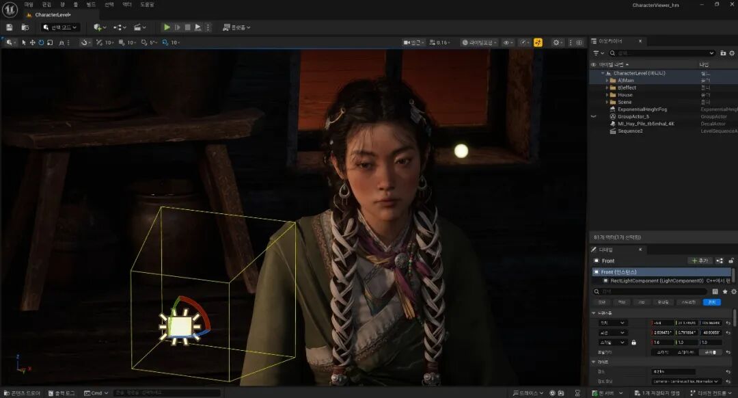
Task: Select the Scene folder row
Action: pyautogui.click(x=664, y=102)
